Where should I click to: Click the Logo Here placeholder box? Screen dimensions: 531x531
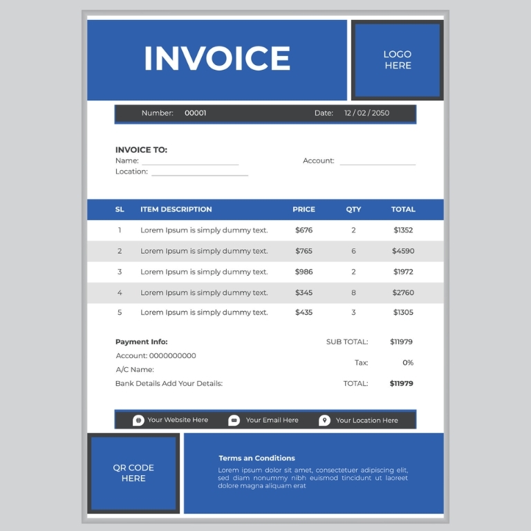pos(398,60)
